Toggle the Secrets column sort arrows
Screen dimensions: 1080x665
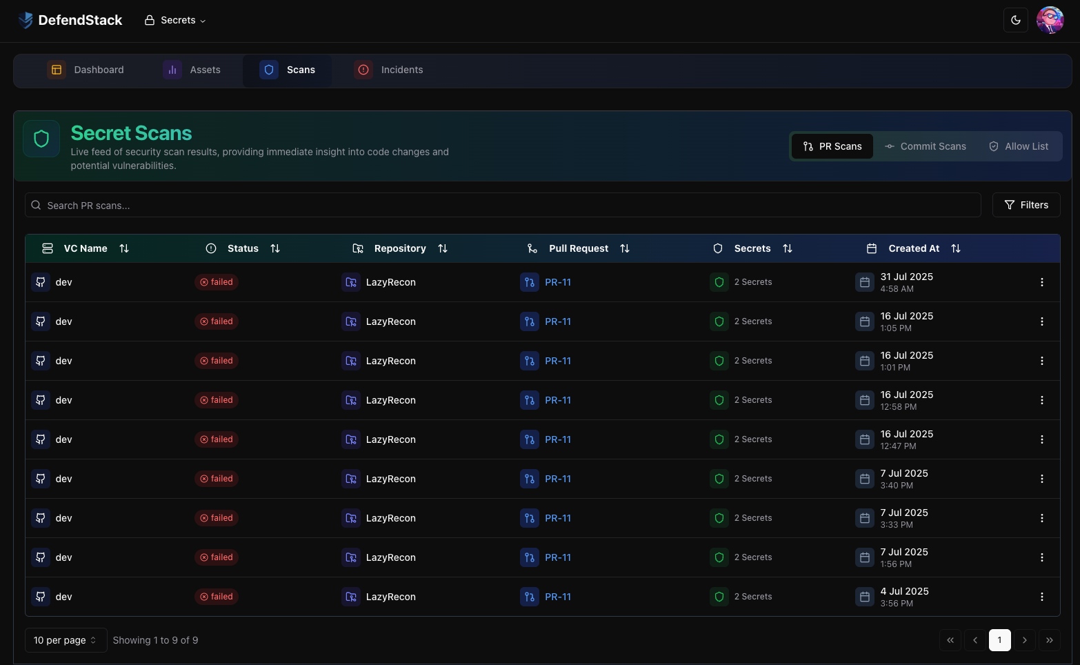[x=788, y=248]
